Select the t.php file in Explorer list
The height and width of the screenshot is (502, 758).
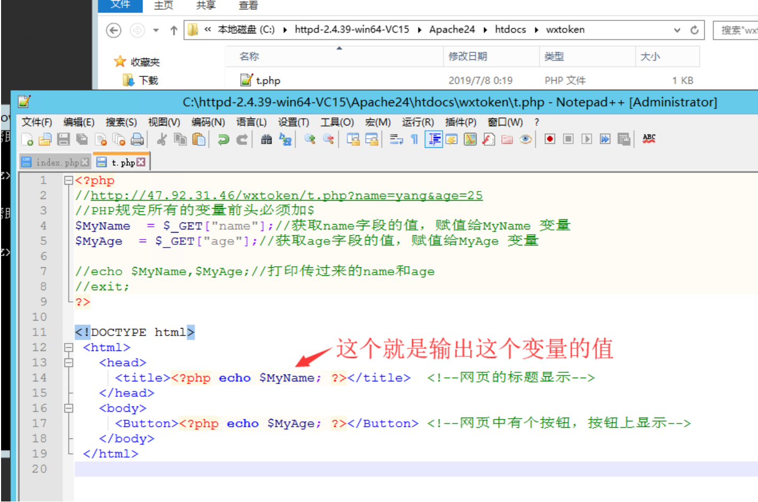pos(267,81)
